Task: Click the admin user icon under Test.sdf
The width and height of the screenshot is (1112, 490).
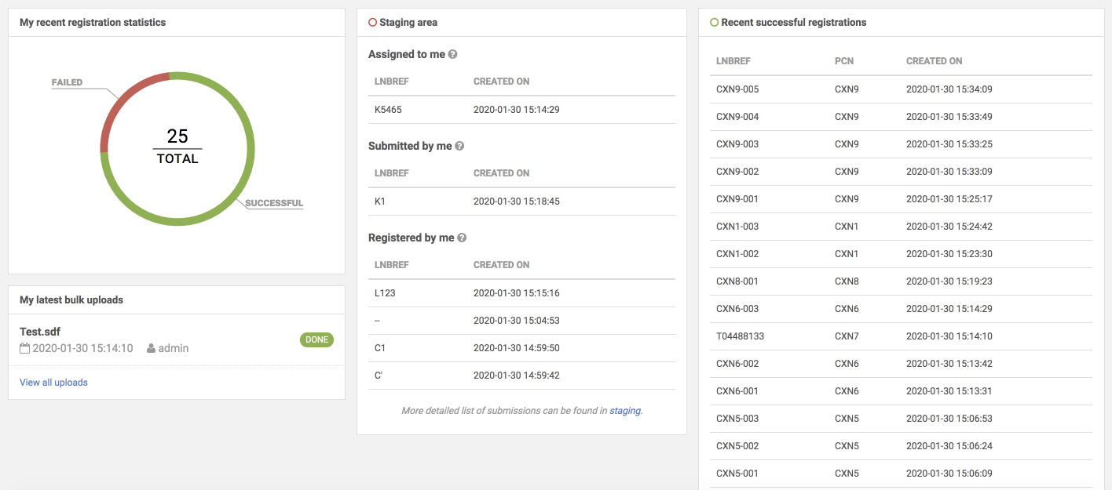Action: tap(150, 348)
